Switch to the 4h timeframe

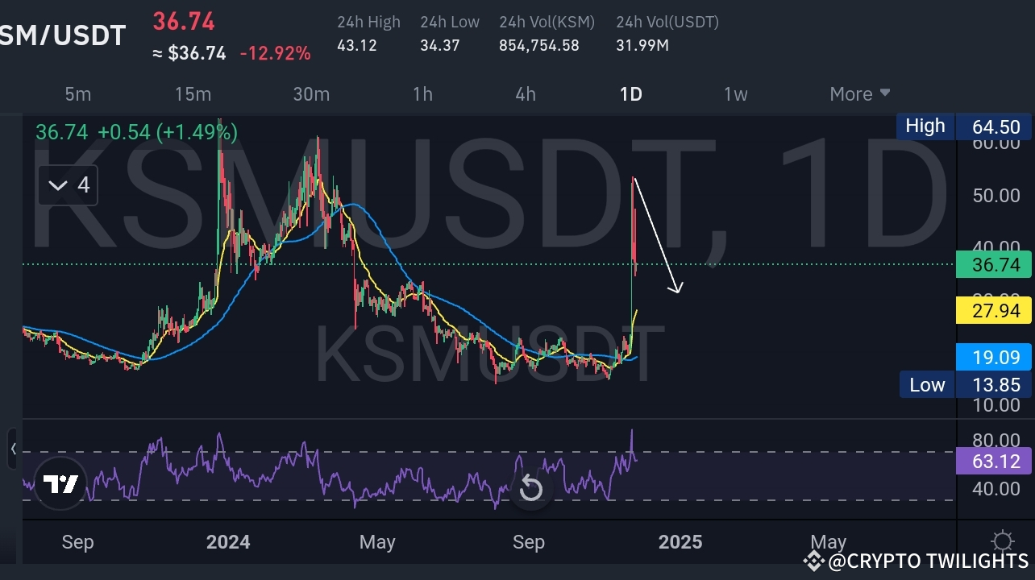click(x=525, y=93)
